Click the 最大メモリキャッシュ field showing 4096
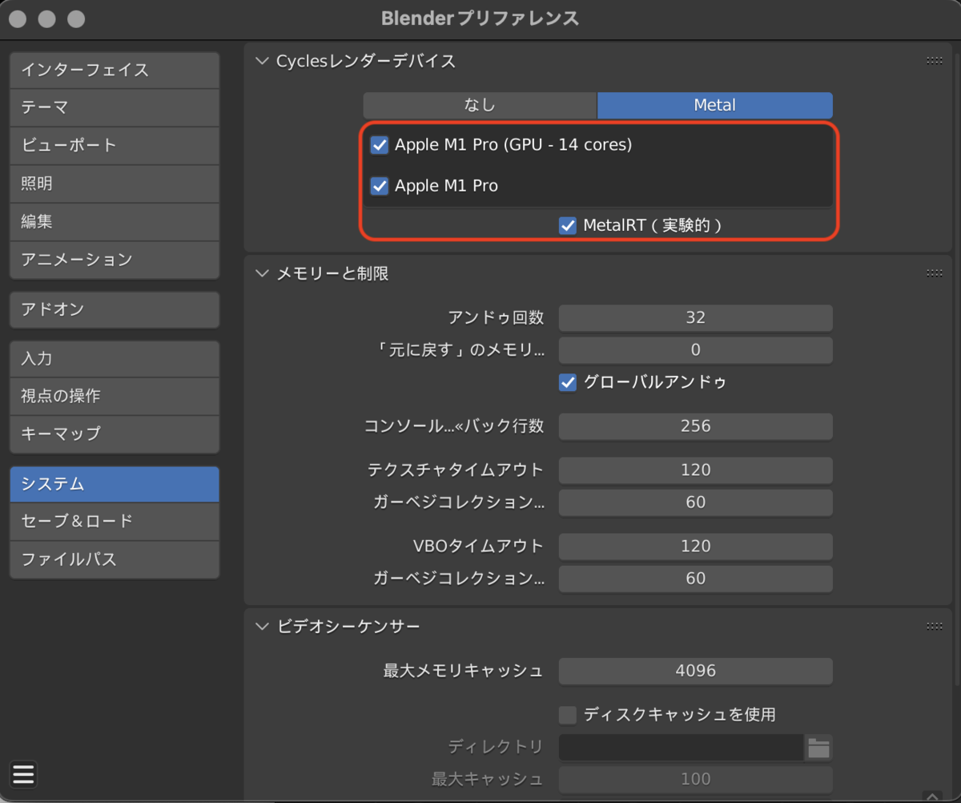Viewport: 961px width, 803px height. point(695,671)
